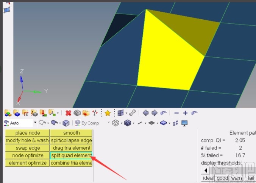Select the split quad element tool
256x183 pixels.
click(71, 155)
